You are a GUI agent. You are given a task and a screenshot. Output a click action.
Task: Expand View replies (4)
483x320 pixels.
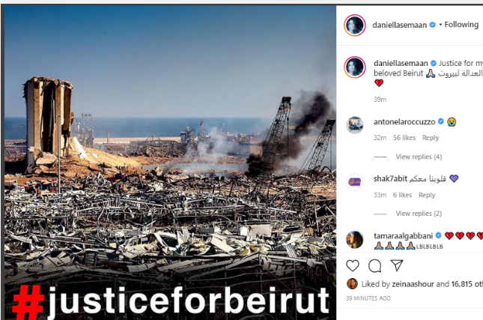419,157
